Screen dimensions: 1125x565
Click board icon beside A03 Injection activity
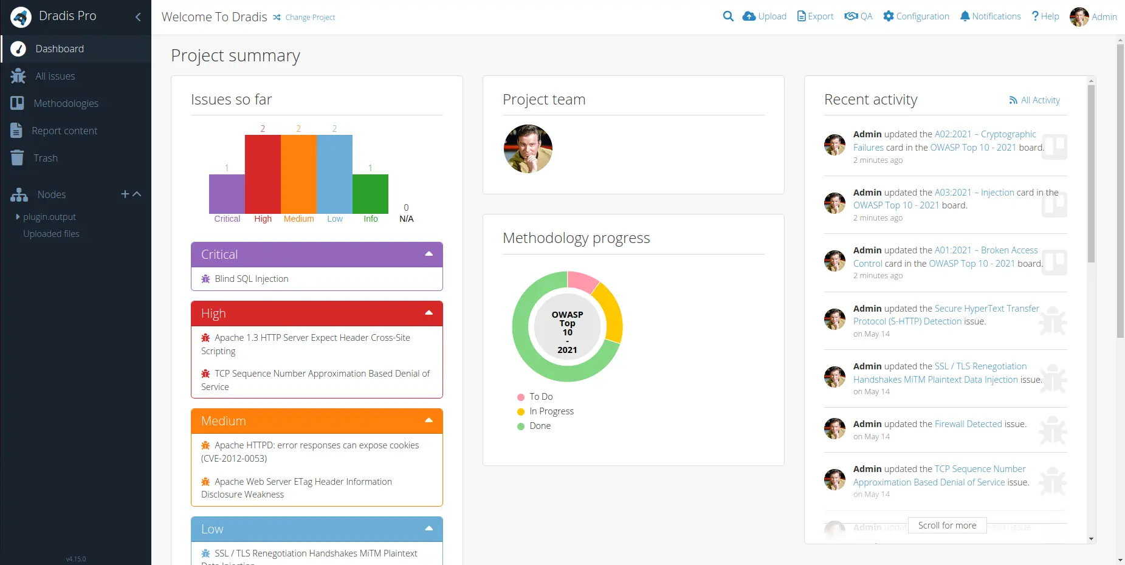1054,204
